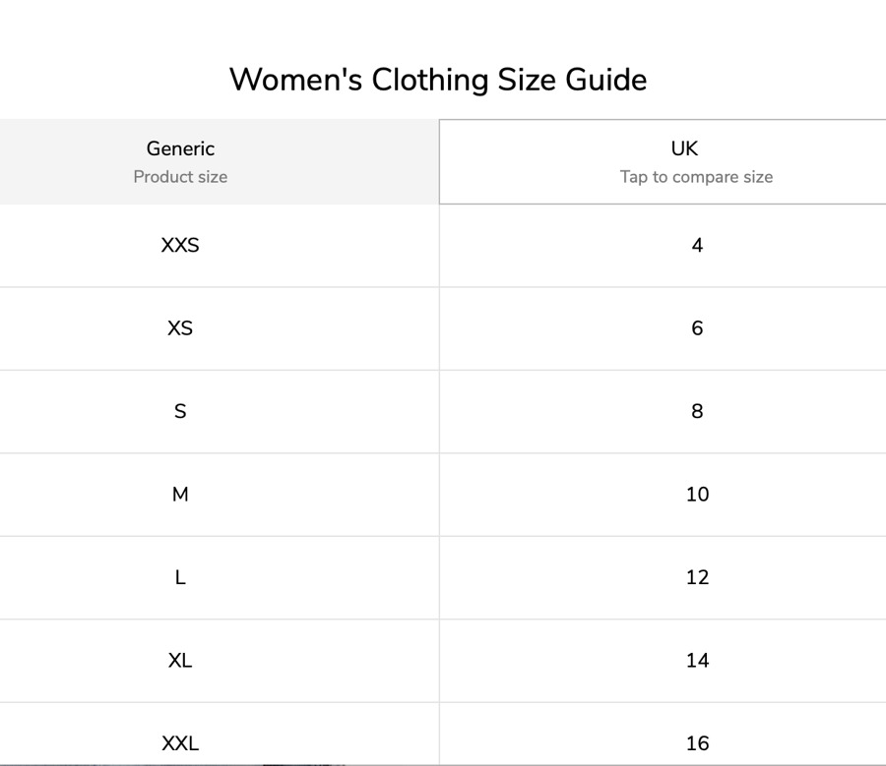Pick UK size 16 at bottom
Screen dimensions: 886x766
(697, 743)
